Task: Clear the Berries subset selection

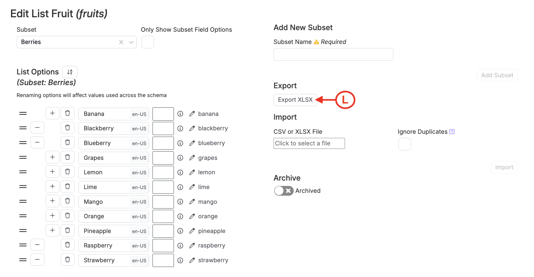Action: 121,42
